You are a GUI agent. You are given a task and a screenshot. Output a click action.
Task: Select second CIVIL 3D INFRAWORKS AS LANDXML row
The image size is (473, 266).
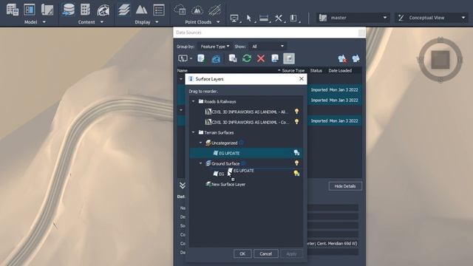tap(246, 122)
